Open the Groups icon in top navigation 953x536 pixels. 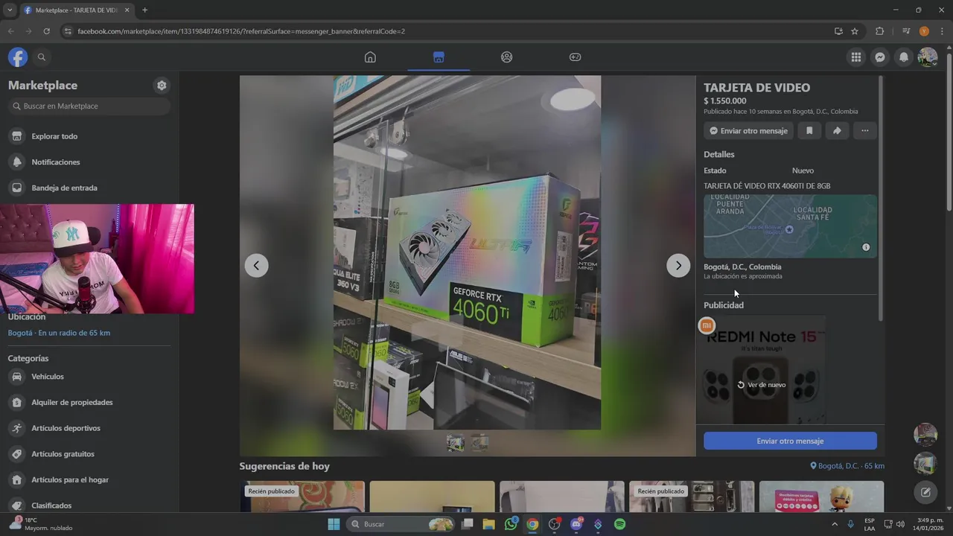coord(507,57)
